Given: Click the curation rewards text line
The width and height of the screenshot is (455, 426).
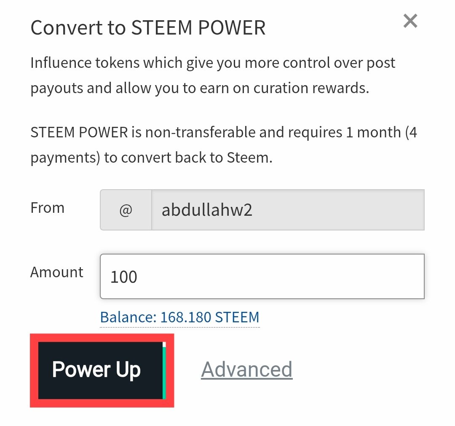Looking at the screenshot, I should [x=200, y=88].
